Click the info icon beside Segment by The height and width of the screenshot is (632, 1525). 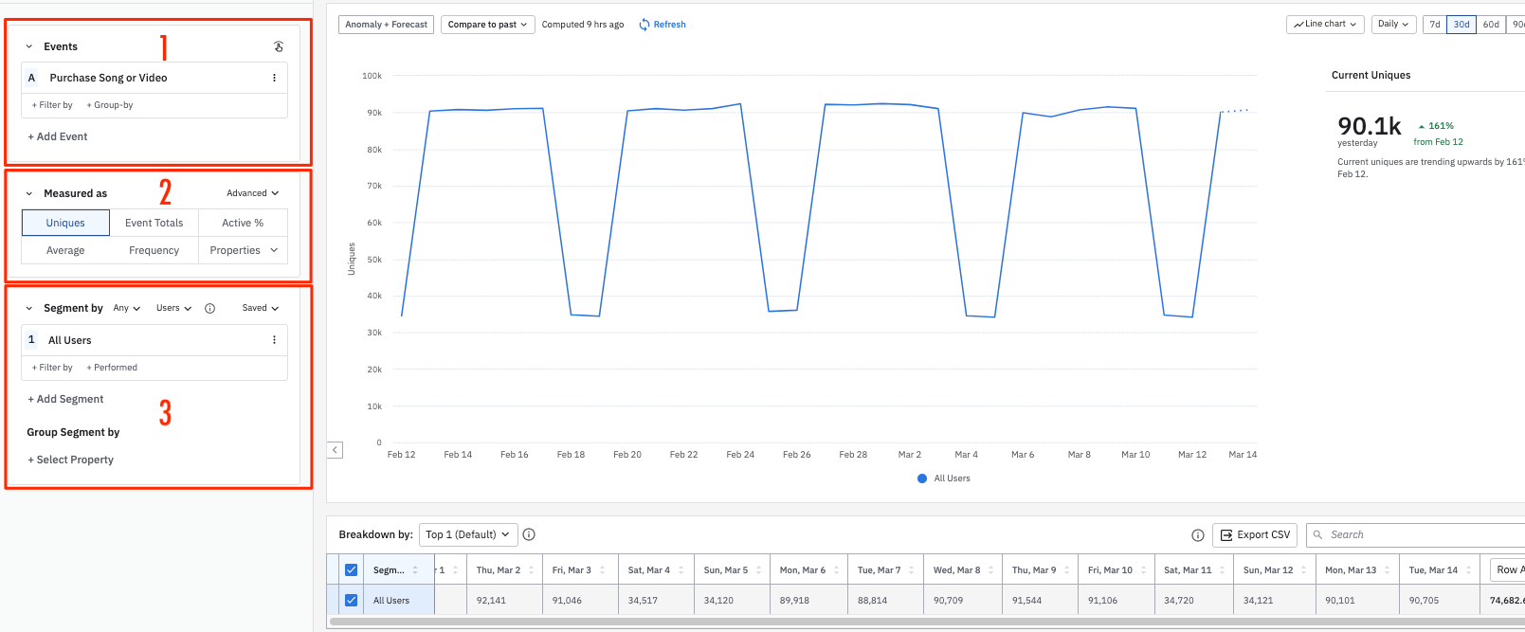point(210,308)
